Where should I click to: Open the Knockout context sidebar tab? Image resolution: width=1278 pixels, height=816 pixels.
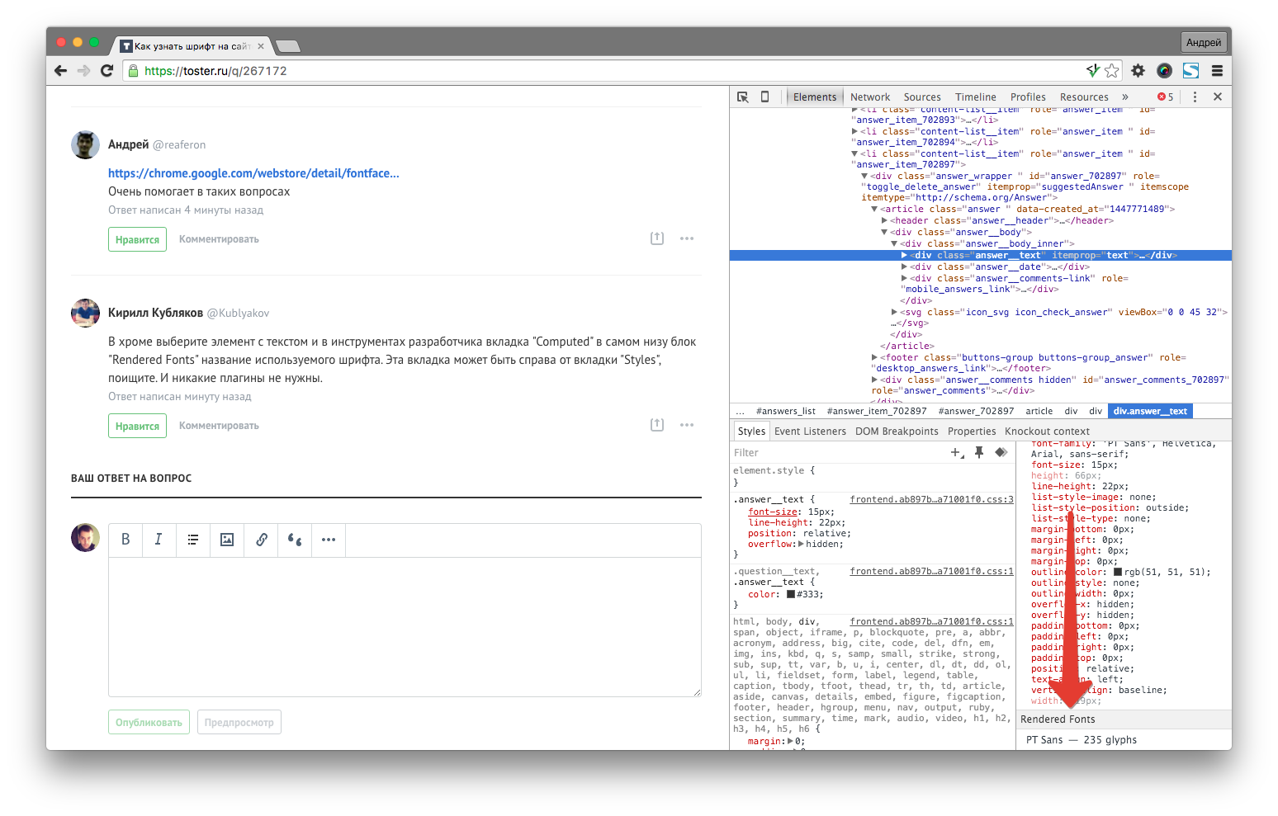1047,431
